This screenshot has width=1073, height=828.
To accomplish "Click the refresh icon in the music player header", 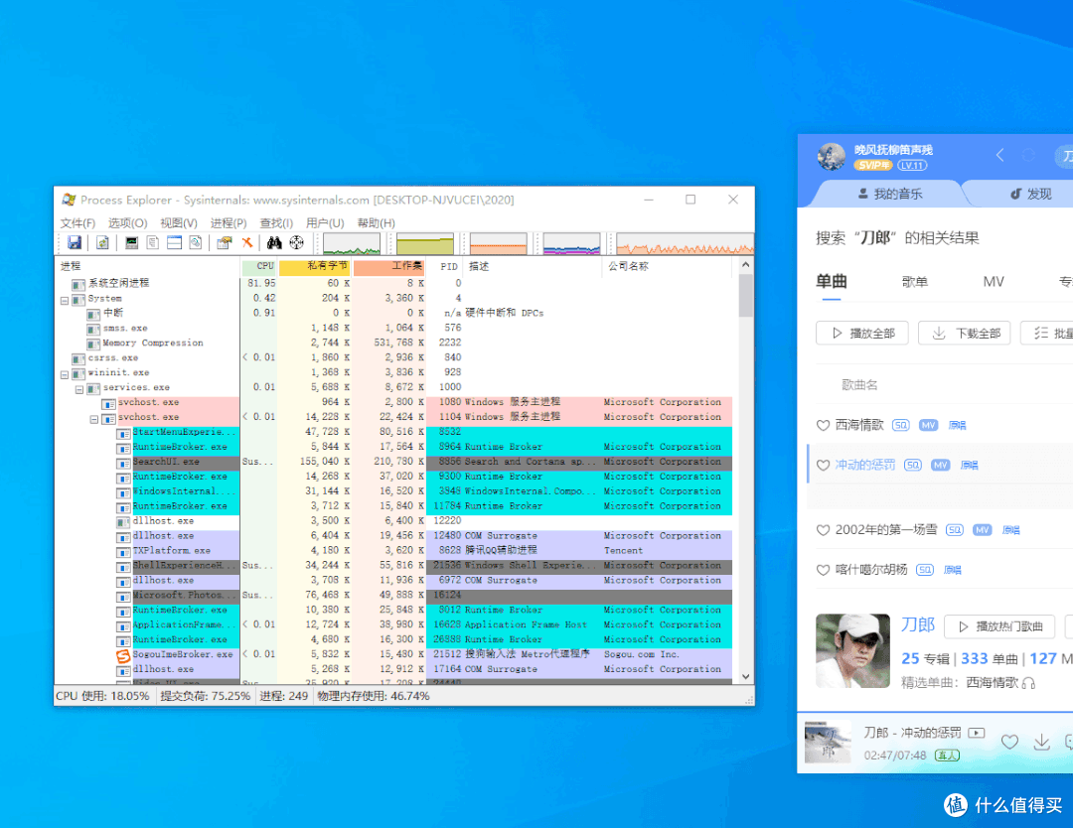I will pos(1028,155).
